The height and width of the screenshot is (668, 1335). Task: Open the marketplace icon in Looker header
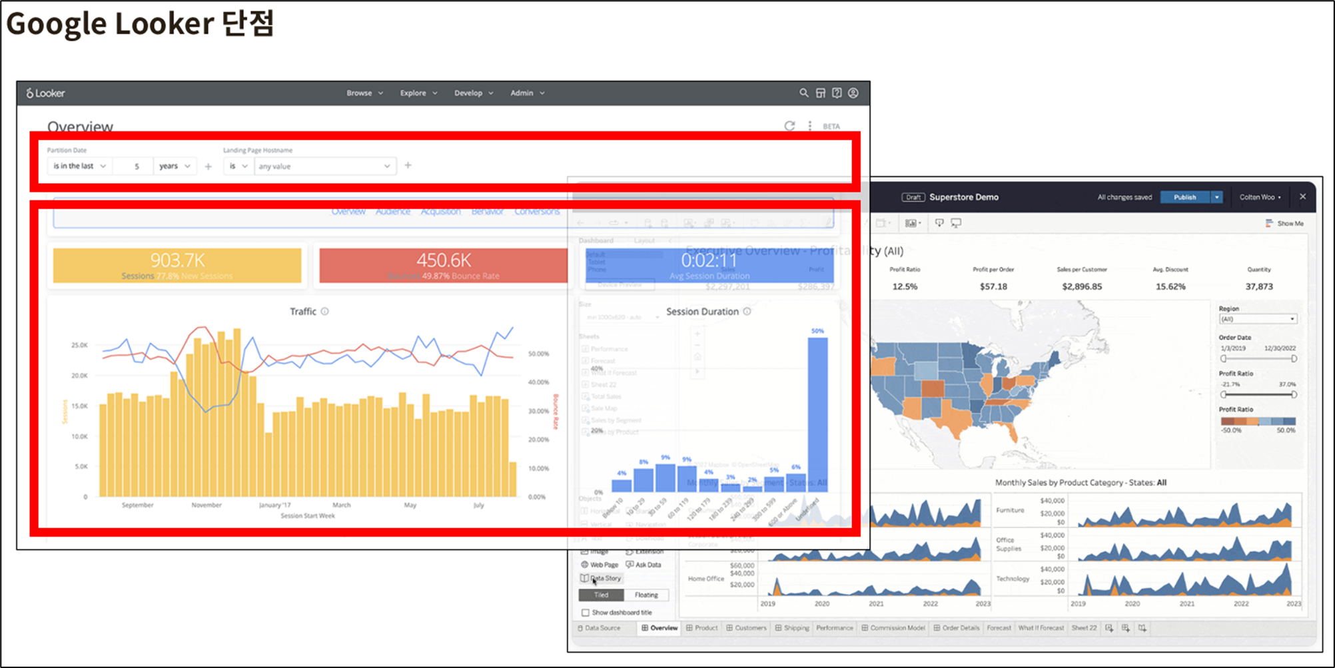pyautogui.click(x=821, y=93)
